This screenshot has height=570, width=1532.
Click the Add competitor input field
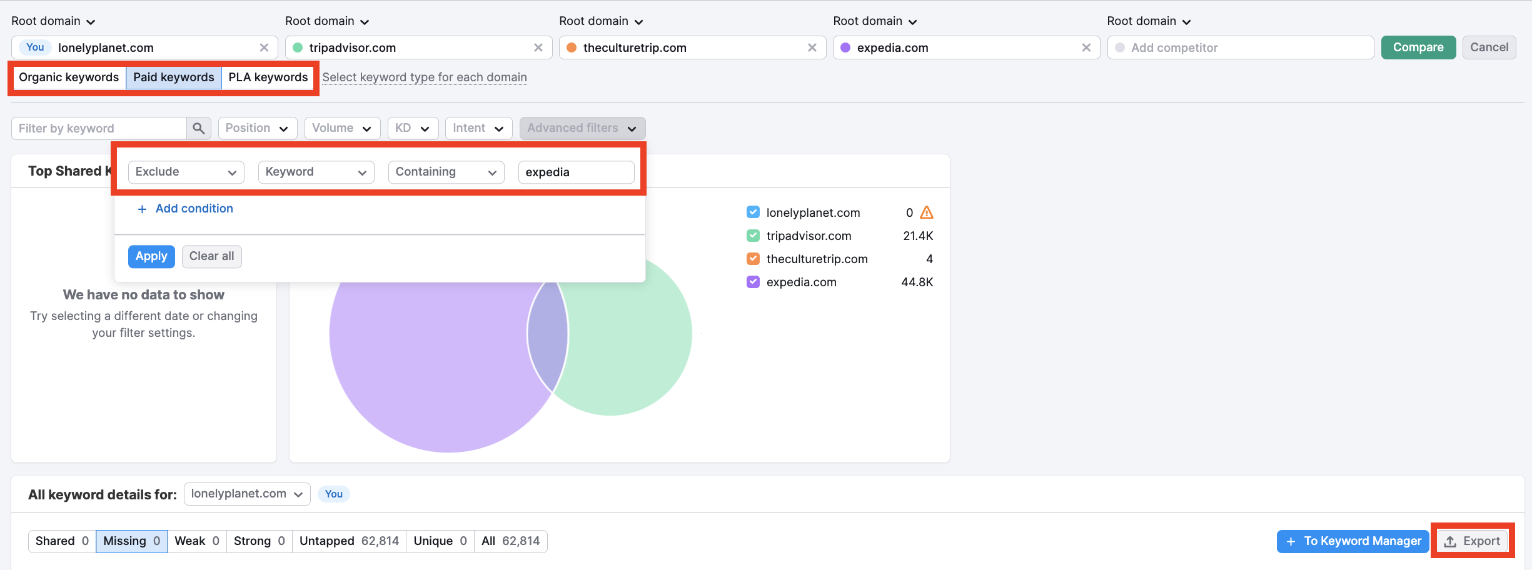(x=1241, y=47)
